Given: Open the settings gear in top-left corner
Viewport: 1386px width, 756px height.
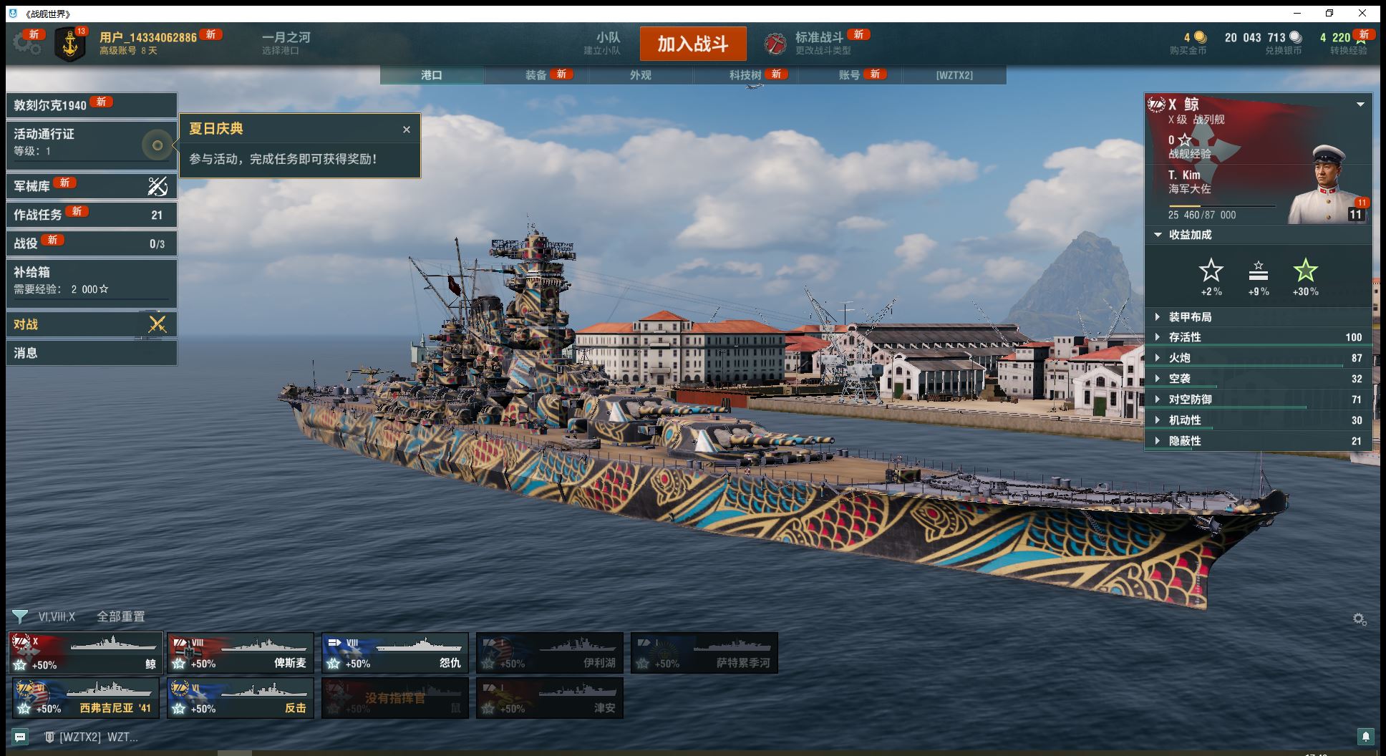Looking at the screenshot, I should pos(27,44).
